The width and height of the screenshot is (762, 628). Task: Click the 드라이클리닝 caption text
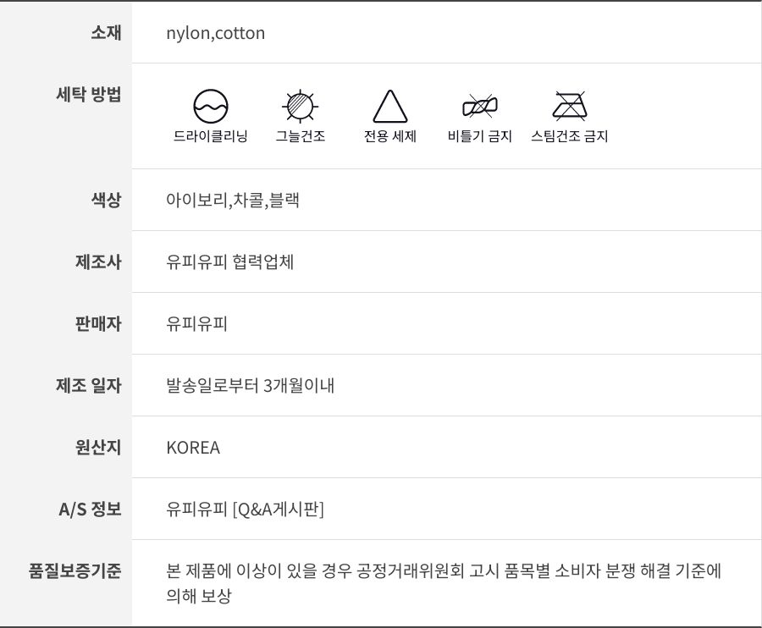(211, 136)
